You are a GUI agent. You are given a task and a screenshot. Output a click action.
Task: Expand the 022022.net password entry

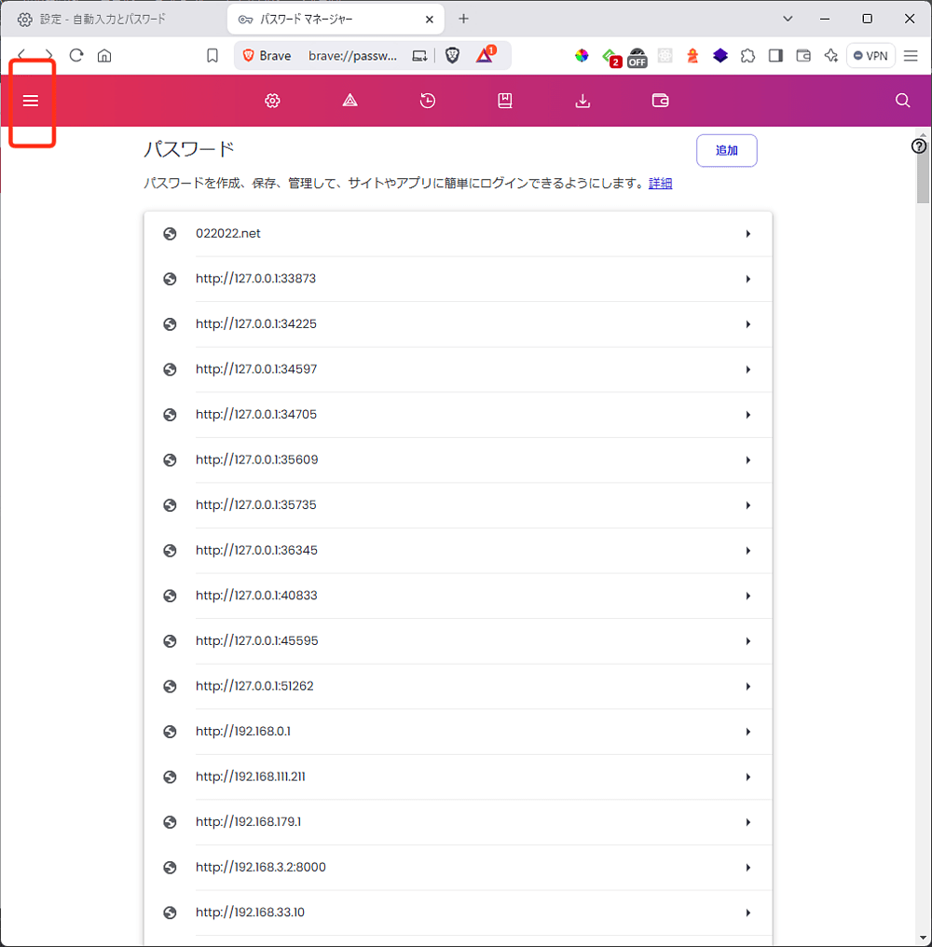point(747,234)
